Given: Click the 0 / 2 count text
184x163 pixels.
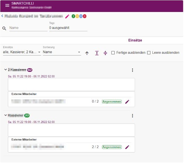Looking at the screenshot, I should click(95, 101).
